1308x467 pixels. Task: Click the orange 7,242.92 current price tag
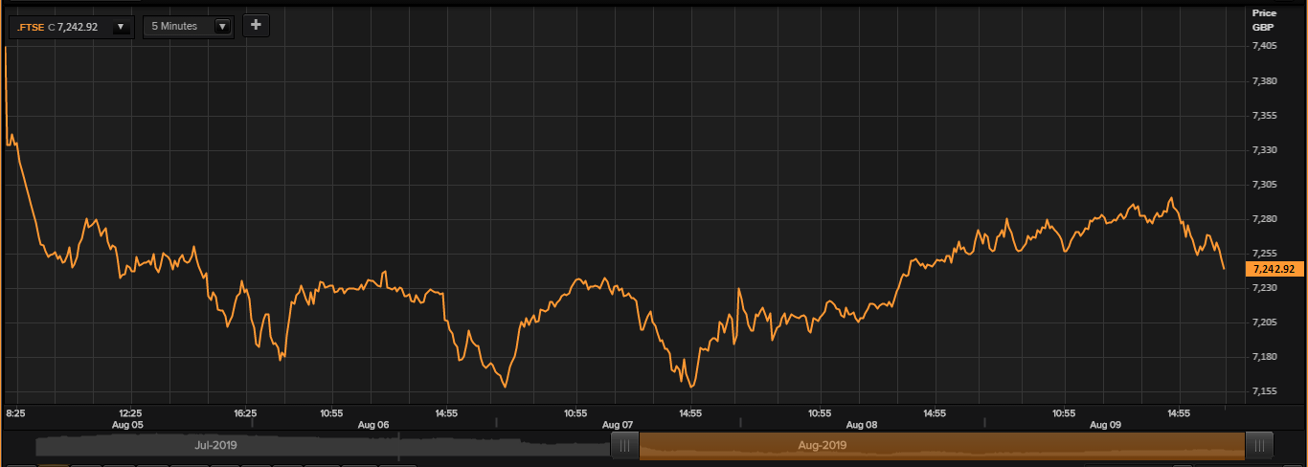point(1274,269)
